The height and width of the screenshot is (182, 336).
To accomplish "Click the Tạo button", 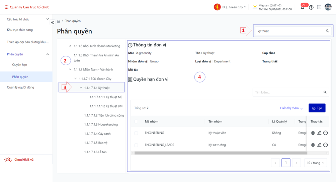I will (x=317, y=108).
